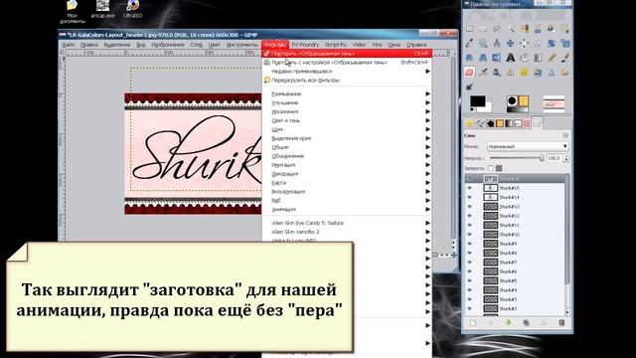This screenshot has width=636, height=358.
Task: Open the Изображение menu
Action: pyautogui.click(x=168, y=45)
